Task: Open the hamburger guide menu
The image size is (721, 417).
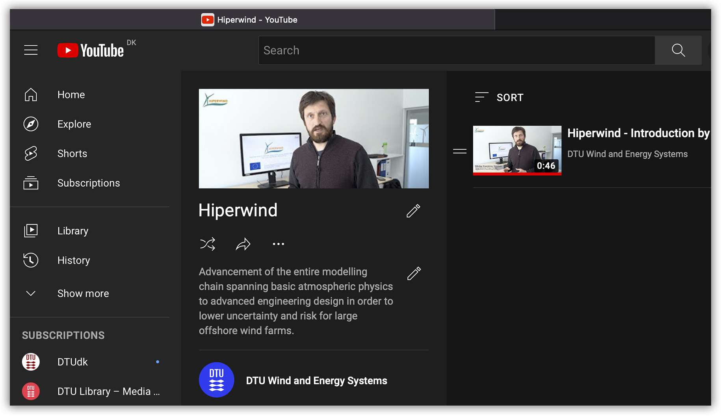Action: click(x=31, y=50)
